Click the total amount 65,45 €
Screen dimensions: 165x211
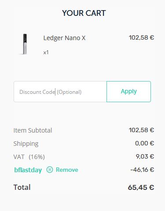point(141,188)
